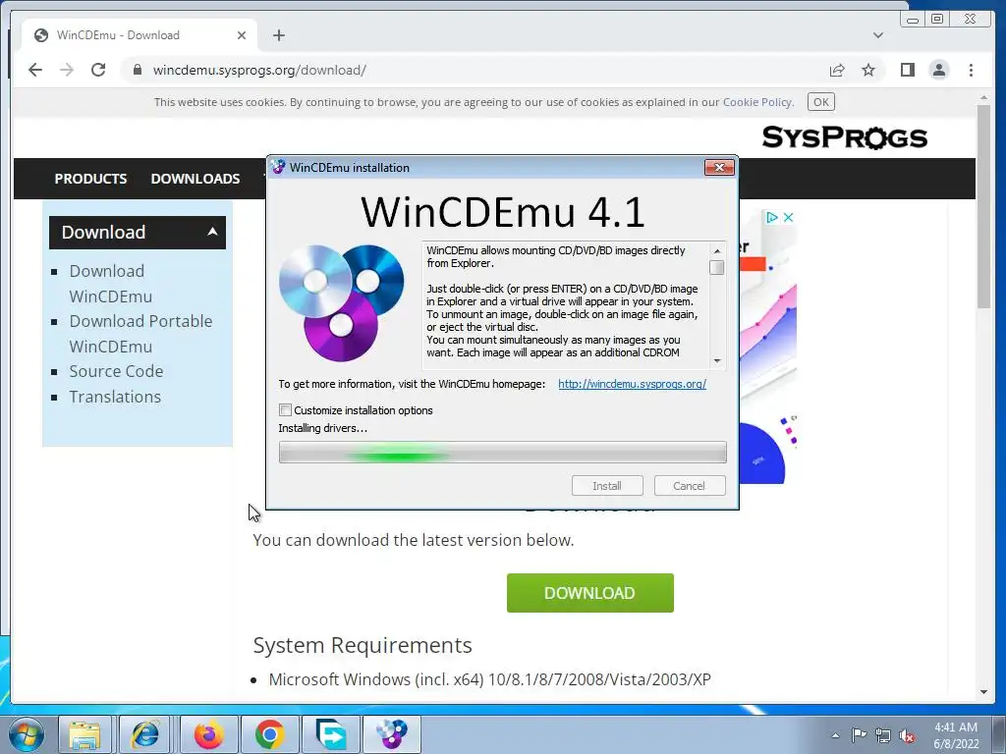Open the tab search chevron

(877, 35)
